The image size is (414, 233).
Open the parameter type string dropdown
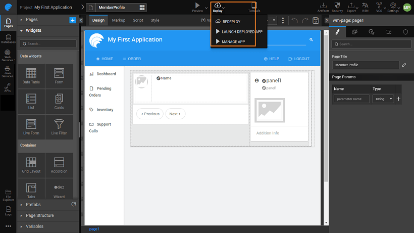(x=383, y=99)
